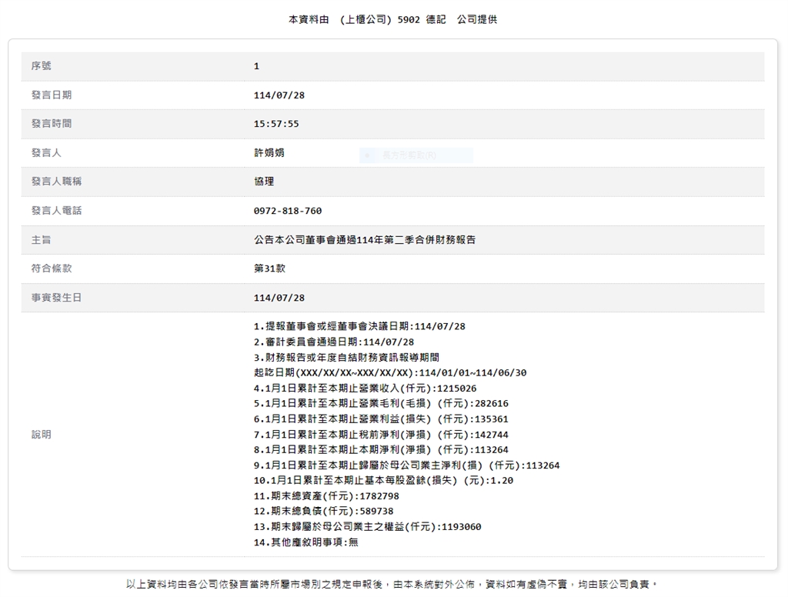Click line 11 期末總資產 1782798
Screen dimensions: 788x597
326,496
